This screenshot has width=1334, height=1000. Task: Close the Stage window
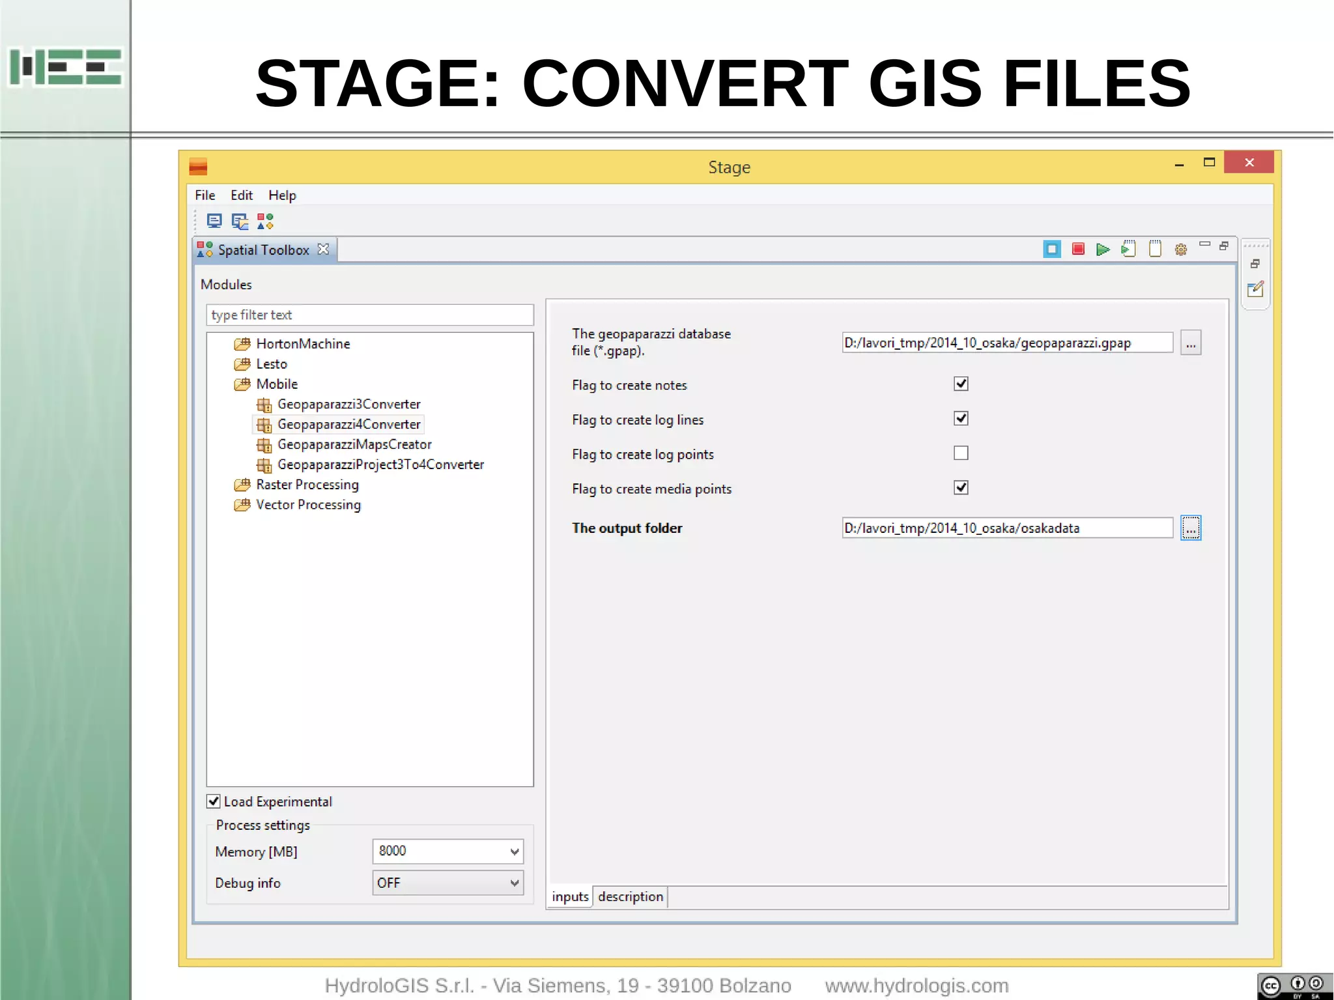click(x=1249, y=163)
